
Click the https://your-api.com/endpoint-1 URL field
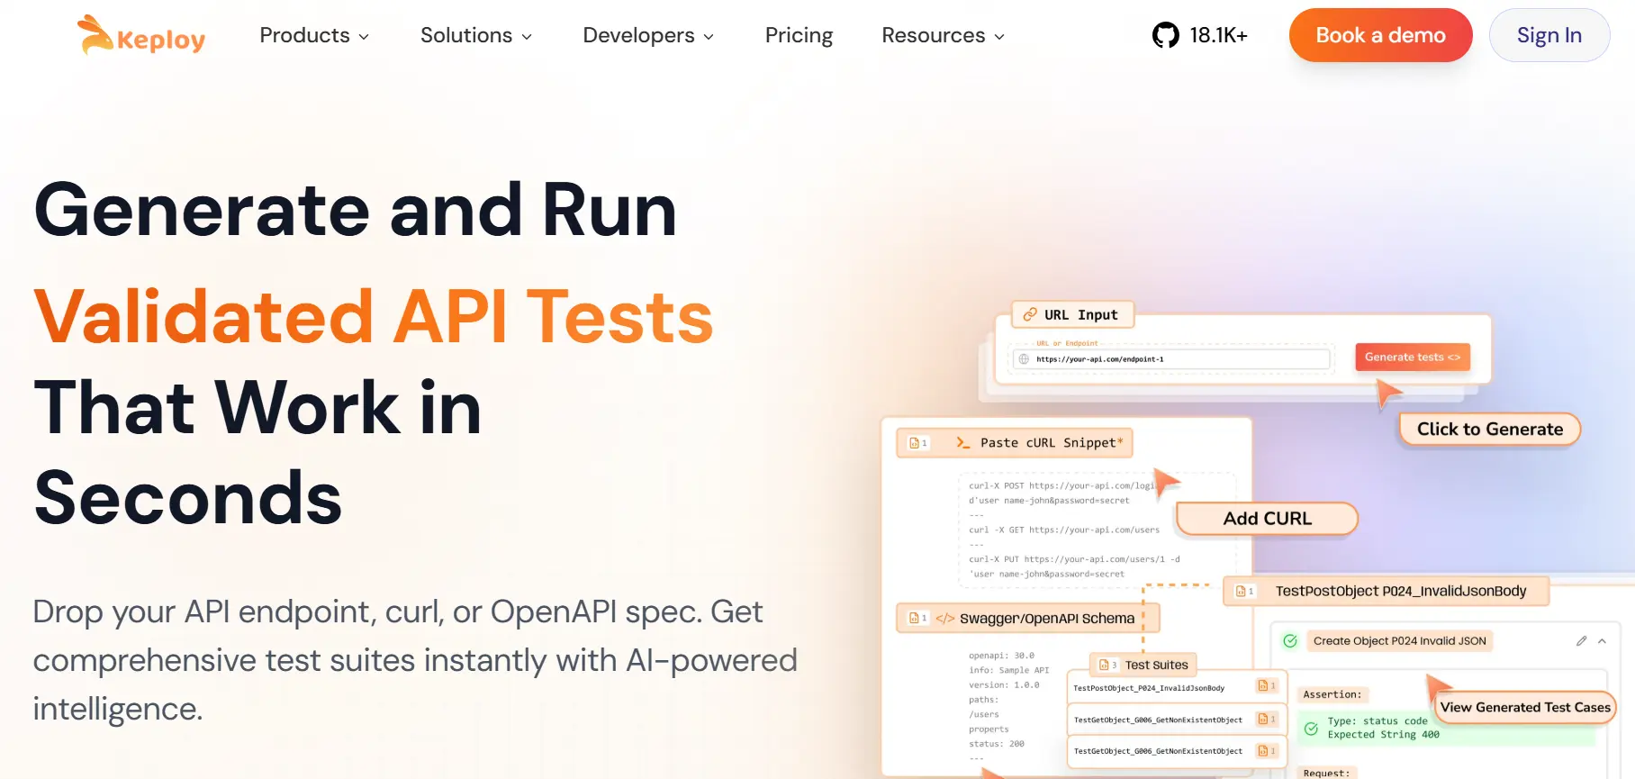point(1171,358)
